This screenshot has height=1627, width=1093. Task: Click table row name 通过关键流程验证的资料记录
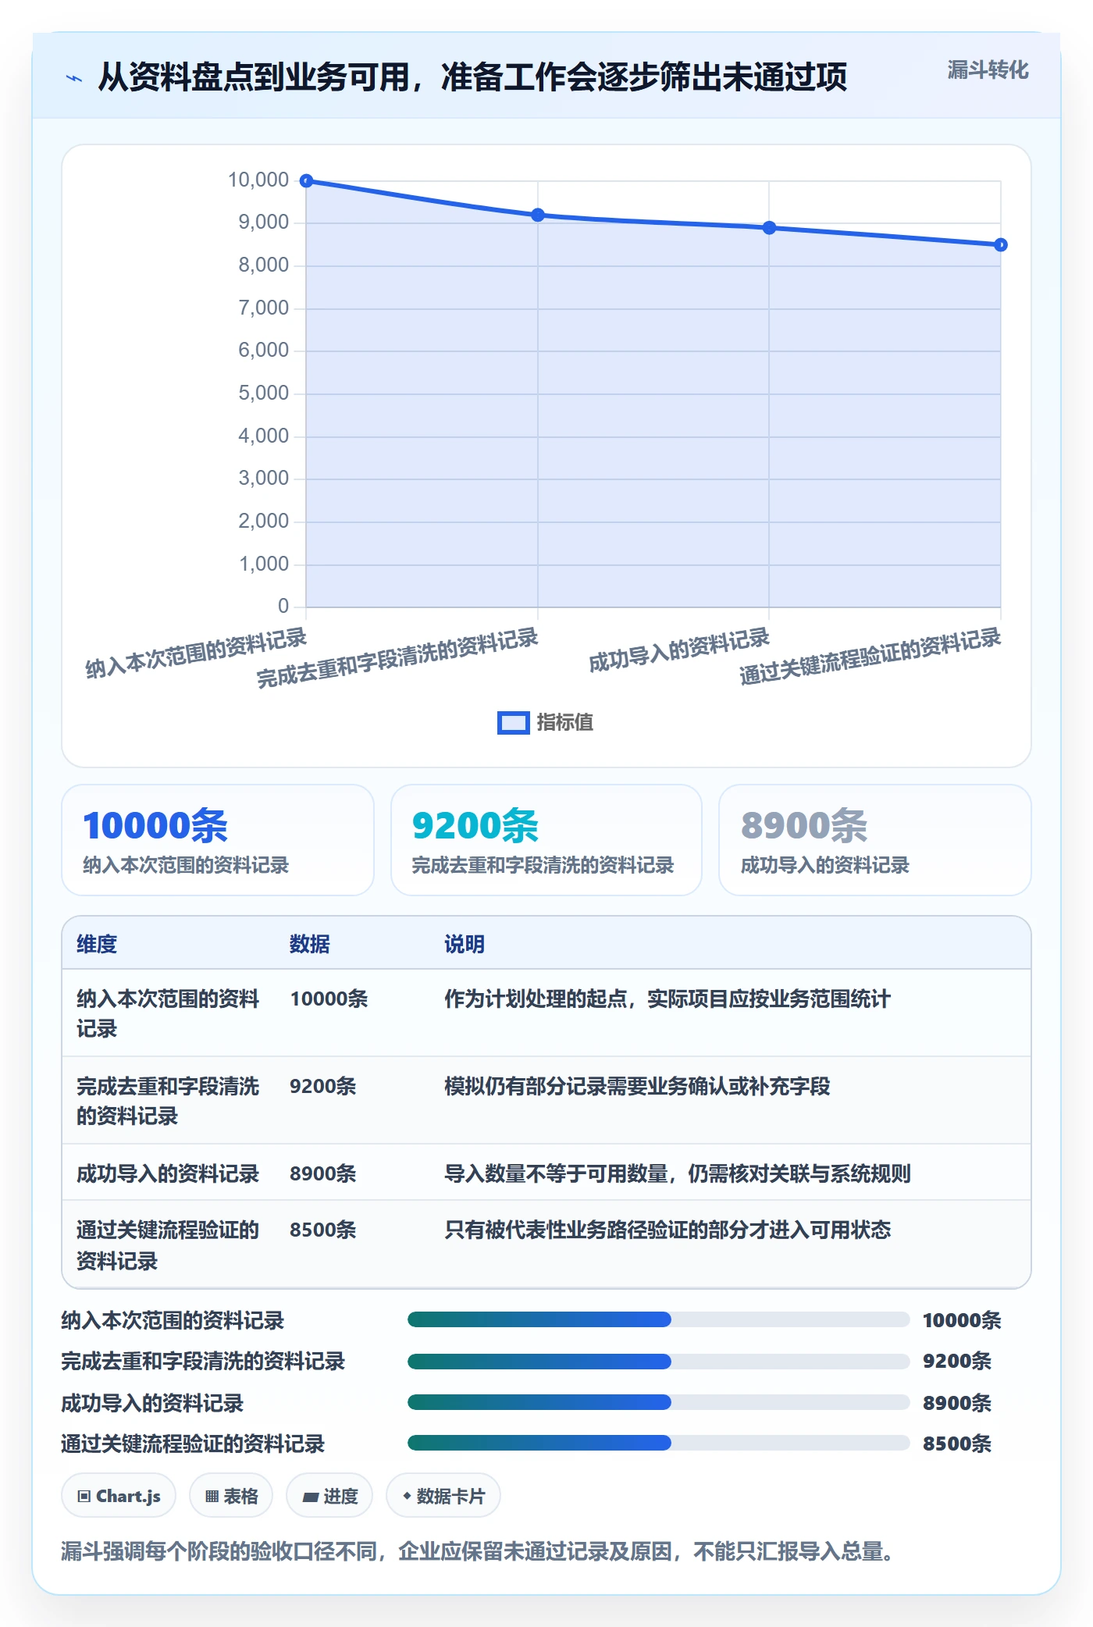click(168, 1245)
